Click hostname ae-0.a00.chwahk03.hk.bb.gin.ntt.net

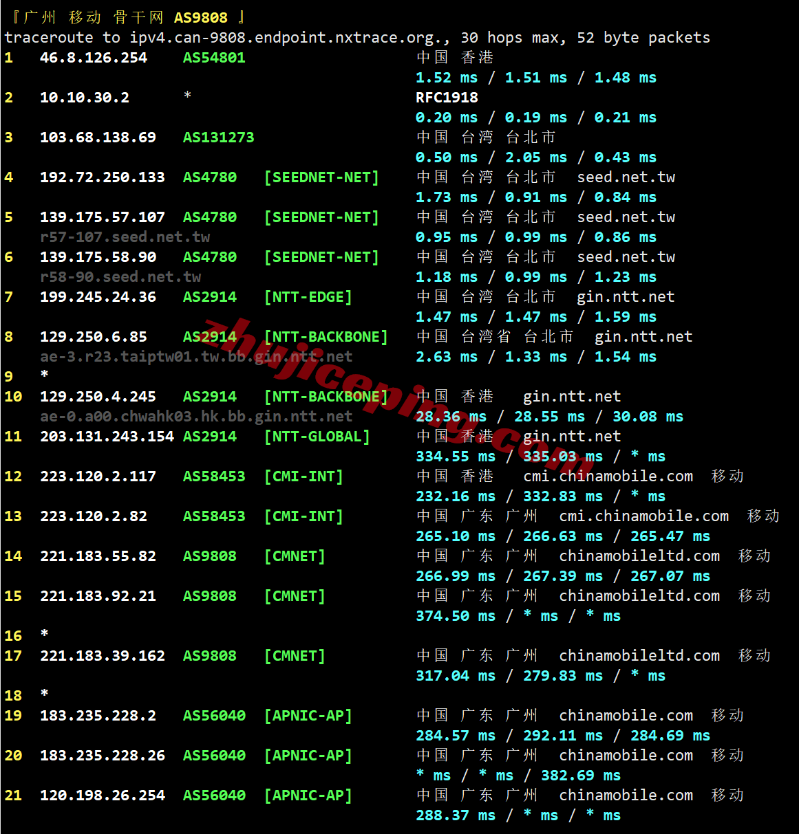pyautogui.click(x=196, y=417)
